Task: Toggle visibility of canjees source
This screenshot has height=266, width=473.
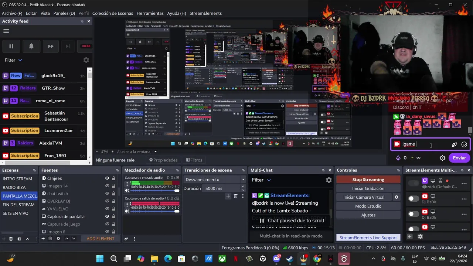Action: [x=107, y=178]
